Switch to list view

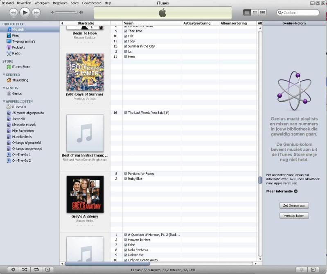(247, 13)
